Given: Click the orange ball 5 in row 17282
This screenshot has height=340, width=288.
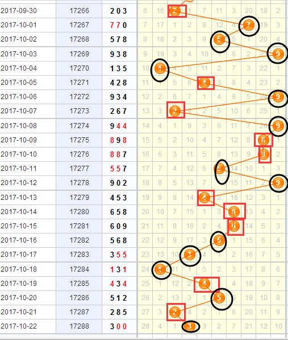Looking at the screenshot, I should tap(219, 240).
